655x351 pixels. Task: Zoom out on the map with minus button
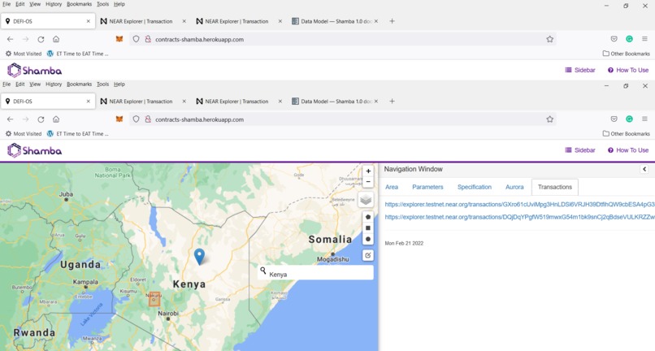pos(368,182)
